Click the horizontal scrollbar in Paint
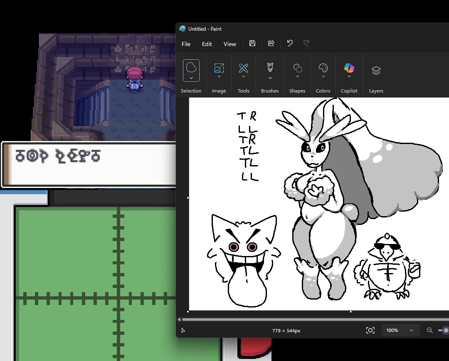Image resolution: width=449 pixels, height=361 pixels. pos(315,320)
